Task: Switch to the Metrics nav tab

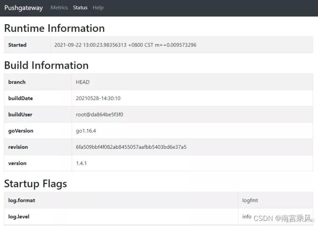Action: [59, 8]
